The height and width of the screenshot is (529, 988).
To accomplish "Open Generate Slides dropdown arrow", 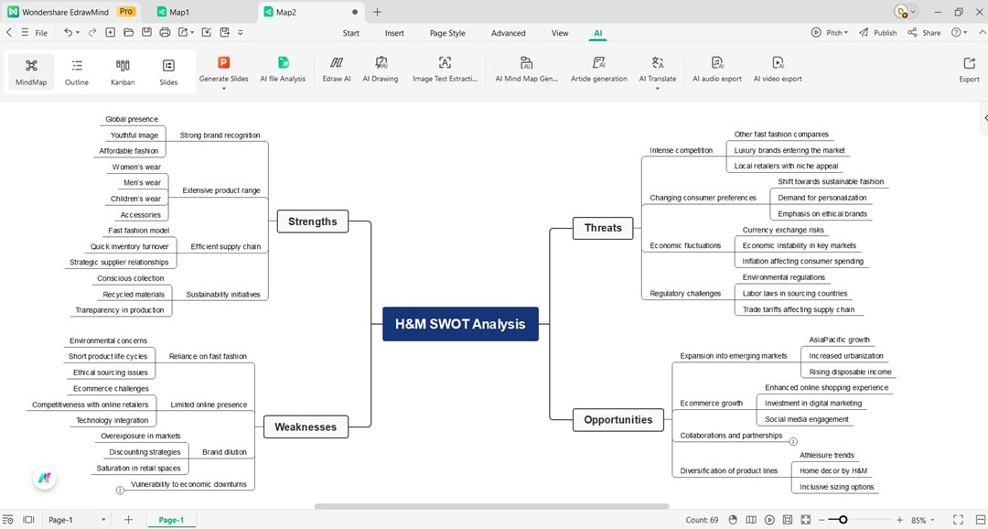I will [x=224, y=89].
